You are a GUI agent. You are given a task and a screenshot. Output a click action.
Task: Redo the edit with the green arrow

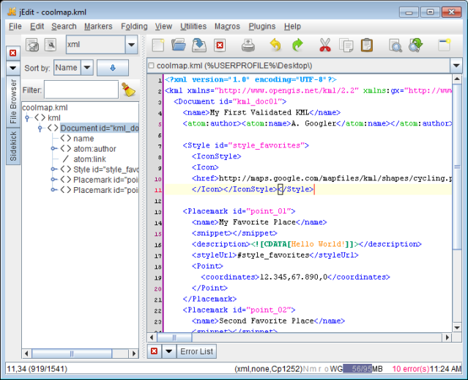click(297, 45)
